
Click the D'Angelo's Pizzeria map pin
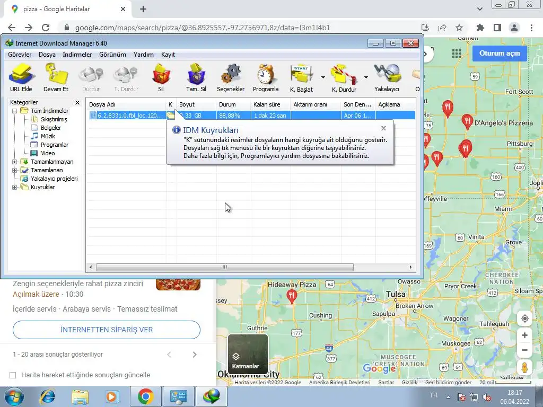(x=467, y=121)
